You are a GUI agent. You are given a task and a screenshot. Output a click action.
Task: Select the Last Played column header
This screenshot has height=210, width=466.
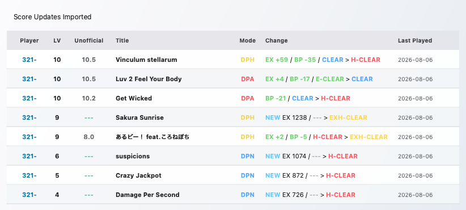(415, 40)
